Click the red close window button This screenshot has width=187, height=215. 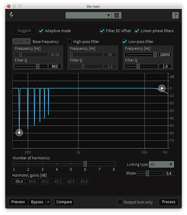[9, 6]
